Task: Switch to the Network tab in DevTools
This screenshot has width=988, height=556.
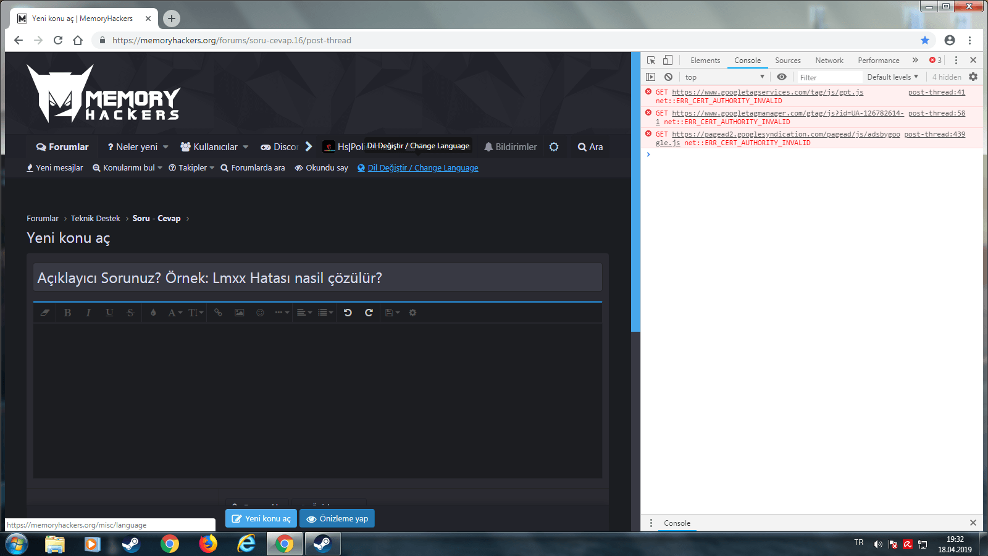Action: (829, 61)
